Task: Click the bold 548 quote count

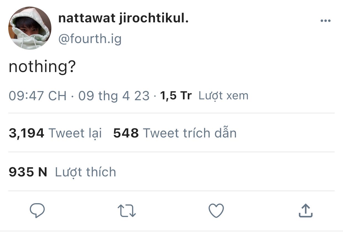Action: point(126,133)
